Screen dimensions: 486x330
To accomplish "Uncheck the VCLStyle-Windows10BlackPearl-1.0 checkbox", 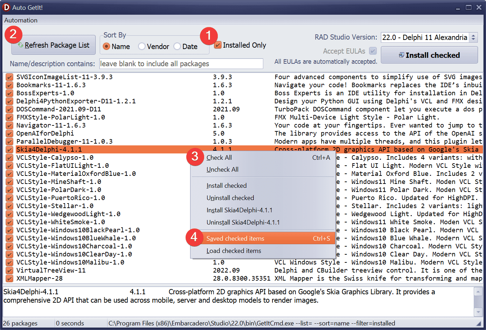I will [x=9, y=230].
